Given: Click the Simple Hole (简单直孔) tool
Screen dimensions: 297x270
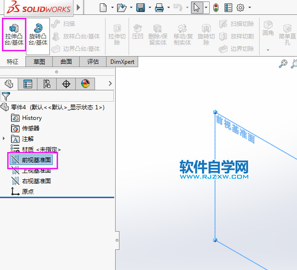Looking at the screenshot, I should (287, 35).
